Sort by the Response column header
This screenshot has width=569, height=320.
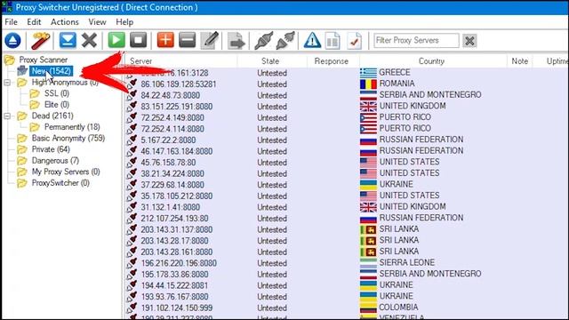coord(333,61)
